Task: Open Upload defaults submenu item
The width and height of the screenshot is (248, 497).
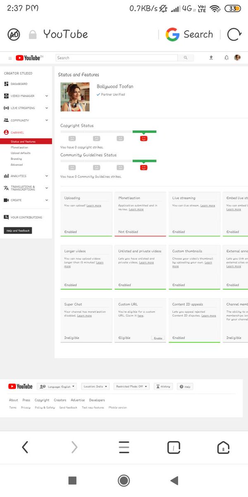Action: (21, 153)
